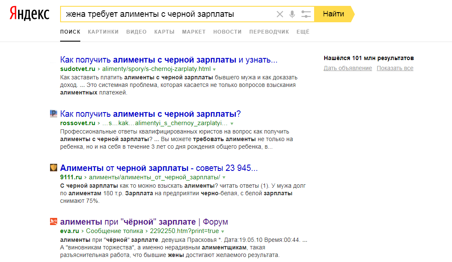Click the Сообщение топика breadcrumb link
Image resolution: width=452 pixels, height=262 pixels.
pos(114,231)
